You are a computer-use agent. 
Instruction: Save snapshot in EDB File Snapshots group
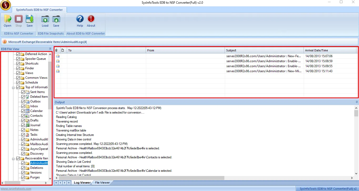click(56, 21)
